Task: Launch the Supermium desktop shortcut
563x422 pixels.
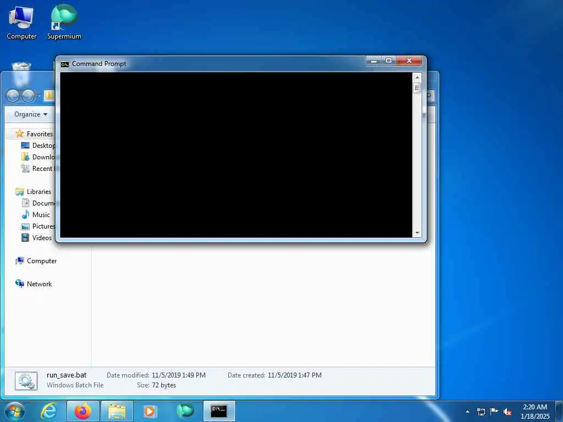Action: coord(64,22)
